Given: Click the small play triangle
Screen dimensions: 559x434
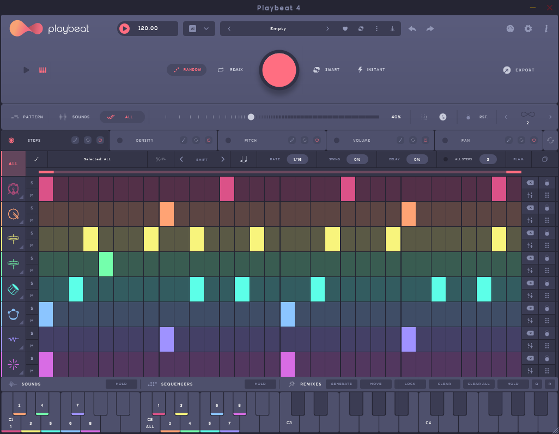Looking at the screenshot, I should pos(26,70).
